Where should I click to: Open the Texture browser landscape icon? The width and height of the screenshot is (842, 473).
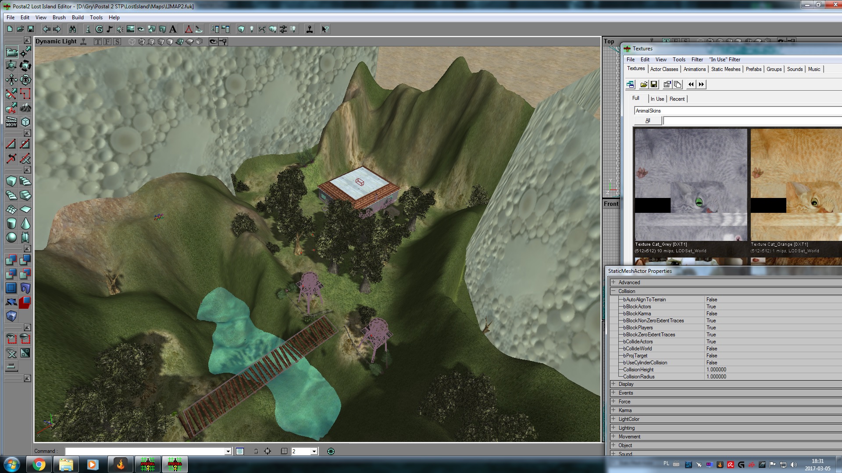(x=131, y=29)
